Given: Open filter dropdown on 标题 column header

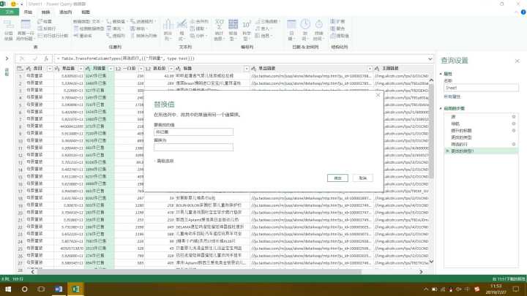Looking at the screenshot, I should (x=247, y=68).
